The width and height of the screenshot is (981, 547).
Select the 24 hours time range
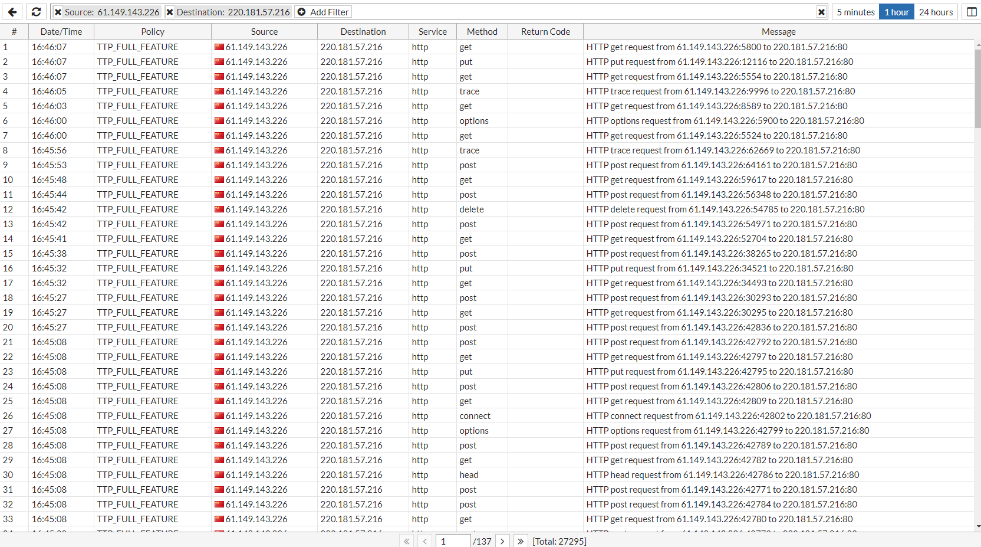pos(936,12)
